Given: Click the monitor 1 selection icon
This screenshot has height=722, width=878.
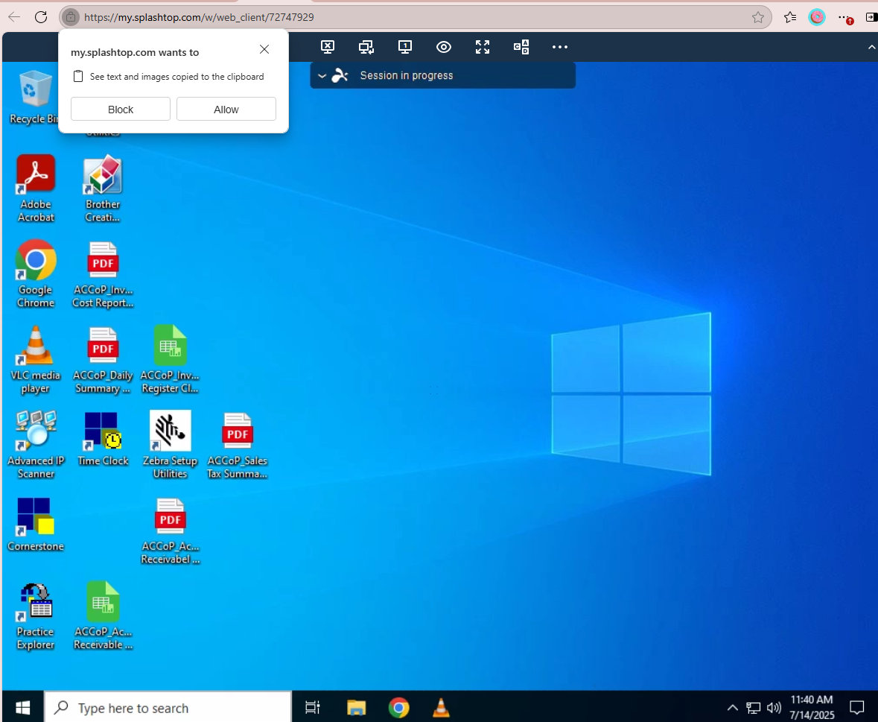Looking at the screenshot, I should pyautogui.click(x=405, y=47).
